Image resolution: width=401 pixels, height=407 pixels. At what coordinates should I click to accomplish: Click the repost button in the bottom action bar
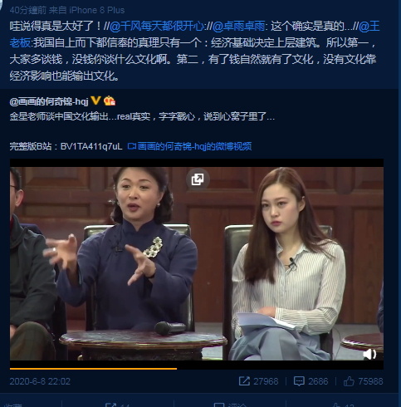point(118,405)
